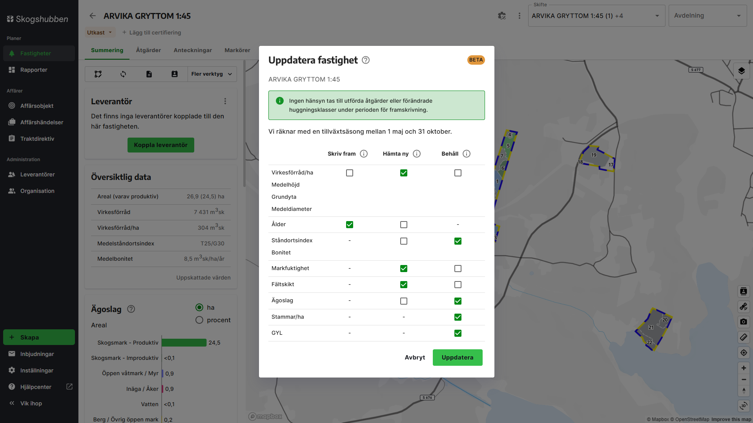Click the back arrow beside property title
The image size is (753, 423).
point(93,16)
